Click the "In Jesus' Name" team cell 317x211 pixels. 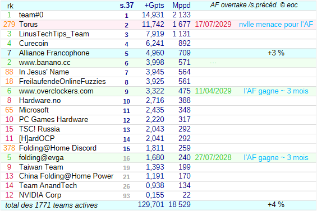[x=44, y=72]
